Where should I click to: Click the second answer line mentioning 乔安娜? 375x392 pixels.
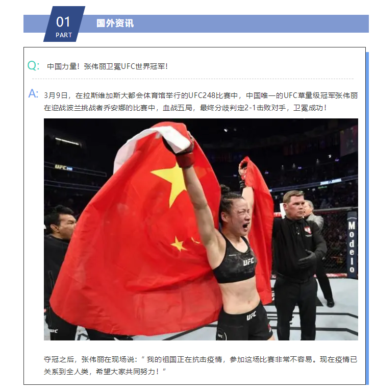(185, 108)
